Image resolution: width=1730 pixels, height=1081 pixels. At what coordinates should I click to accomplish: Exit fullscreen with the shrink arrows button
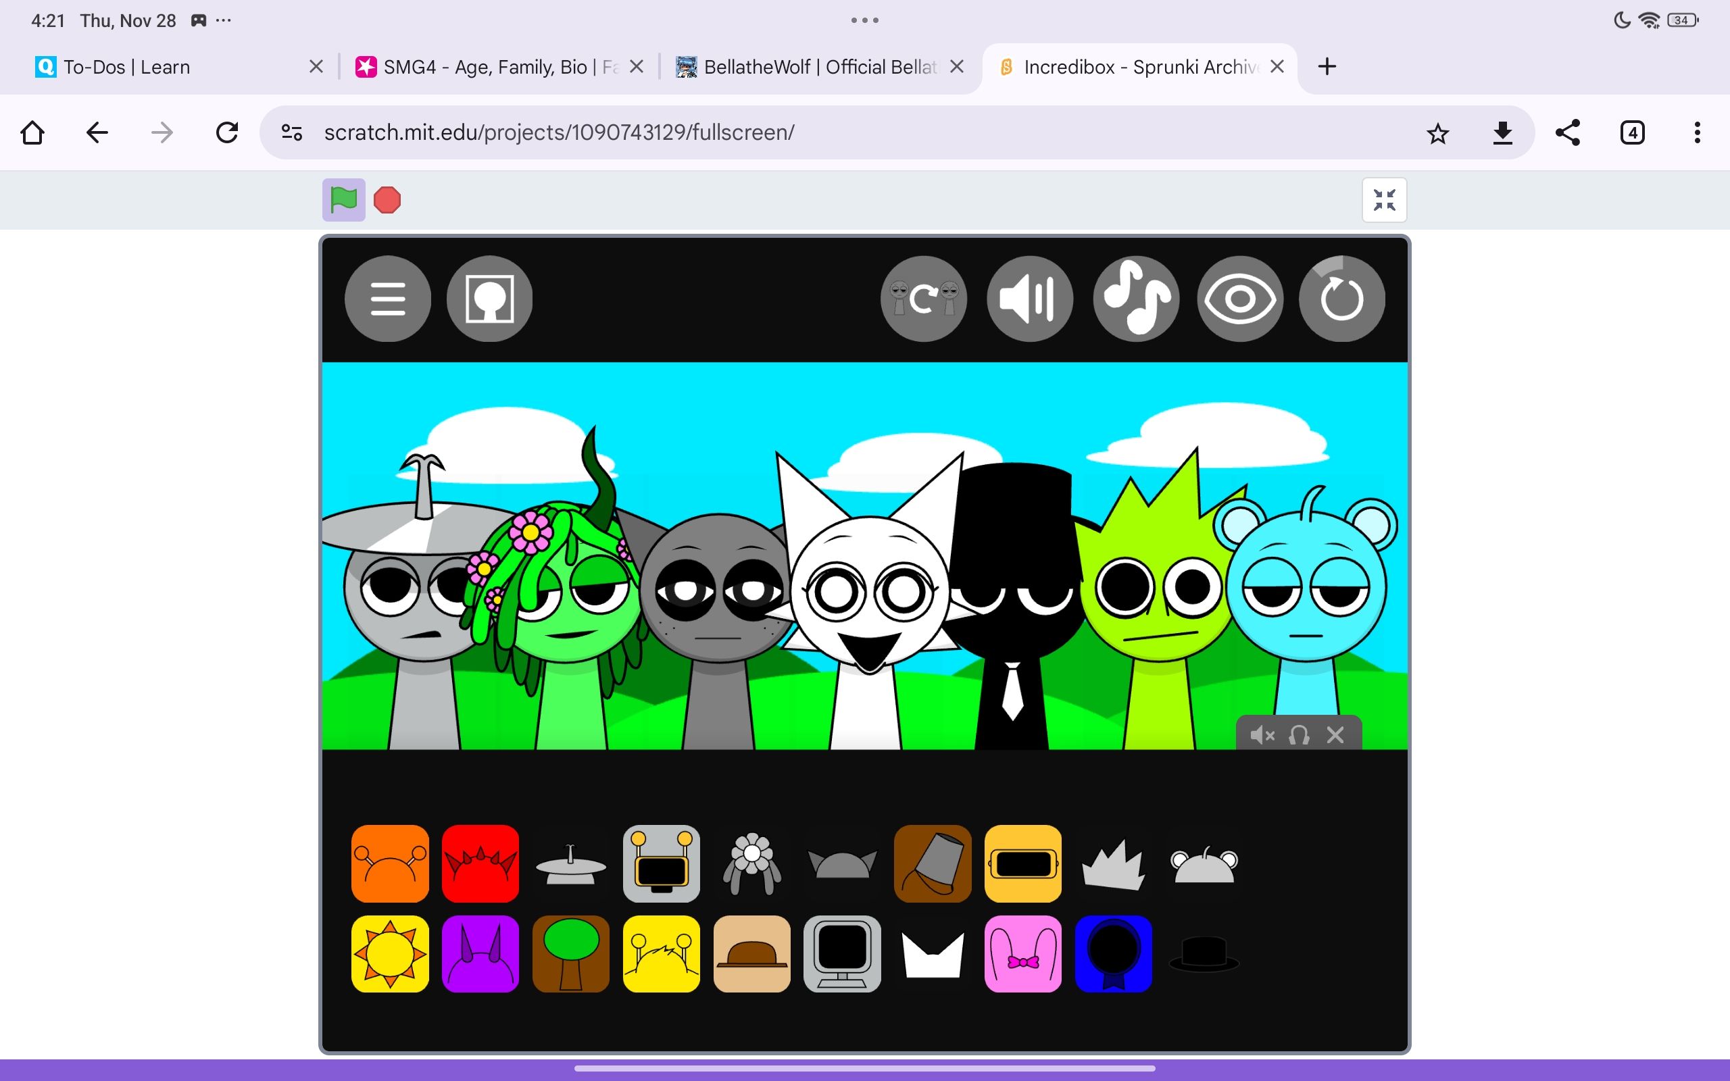(x=1384, y=200)
